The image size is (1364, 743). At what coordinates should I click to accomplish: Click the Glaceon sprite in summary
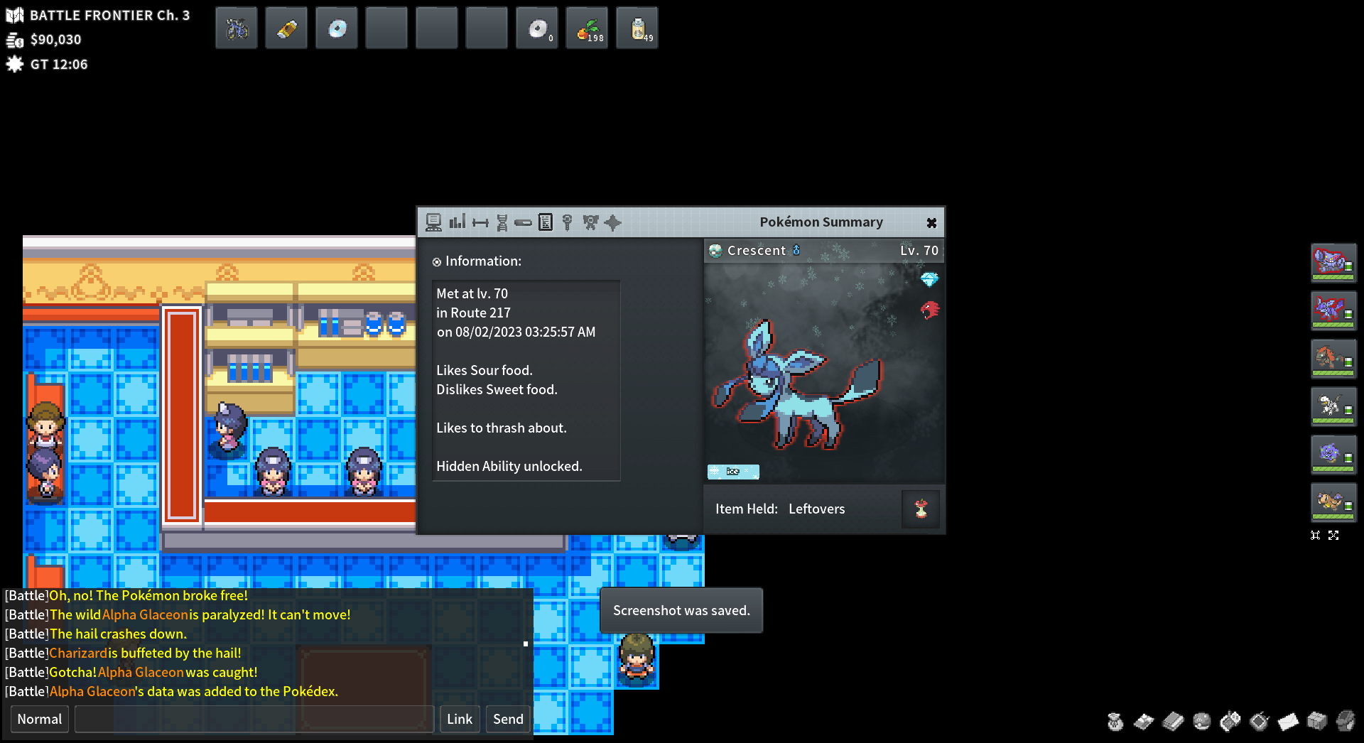(x=796, y=386)
